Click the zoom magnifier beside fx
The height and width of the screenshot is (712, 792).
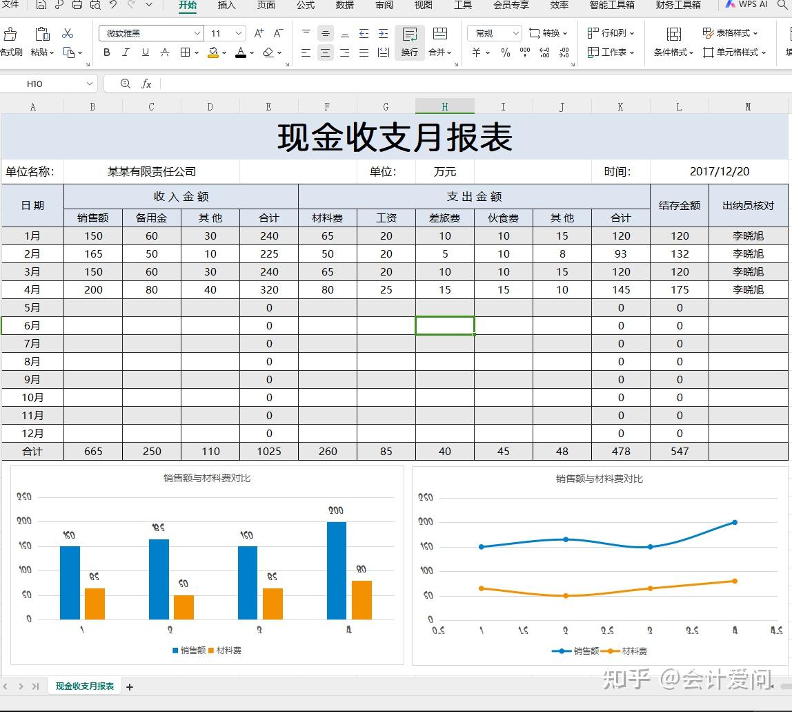point(126,84)
